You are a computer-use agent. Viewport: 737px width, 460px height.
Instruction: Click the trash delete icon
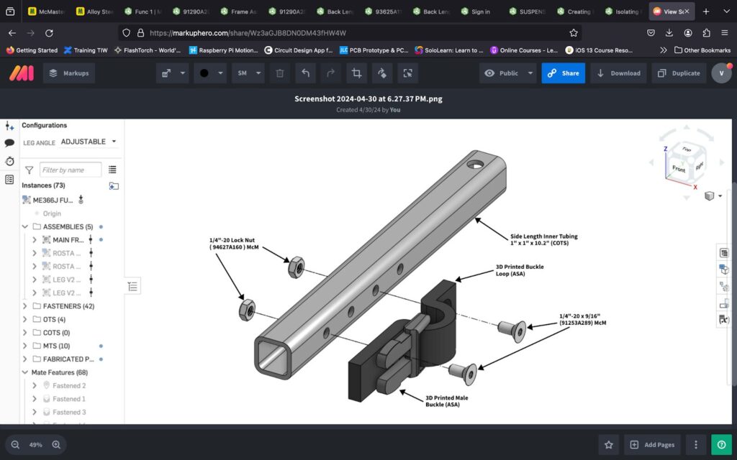[280, 73]
